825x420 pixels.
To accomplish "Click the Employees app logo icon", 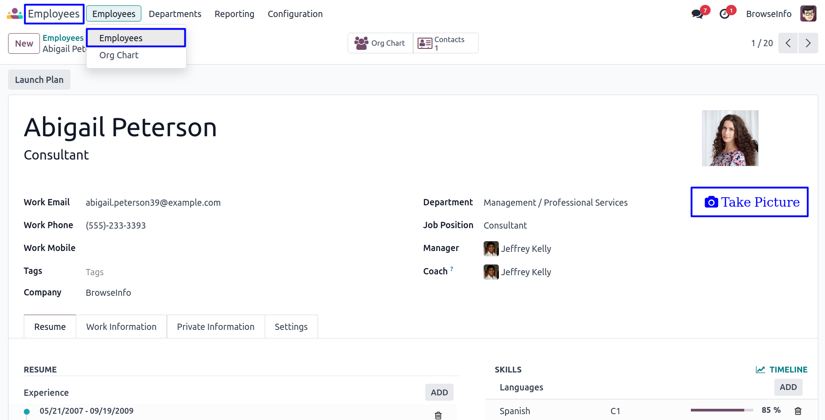I will (14, 14).
